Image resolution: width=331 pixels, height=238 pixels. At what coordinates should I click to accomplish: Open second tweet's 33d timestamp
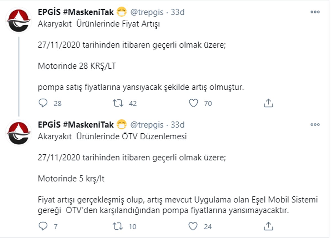(x=177, y=125)
